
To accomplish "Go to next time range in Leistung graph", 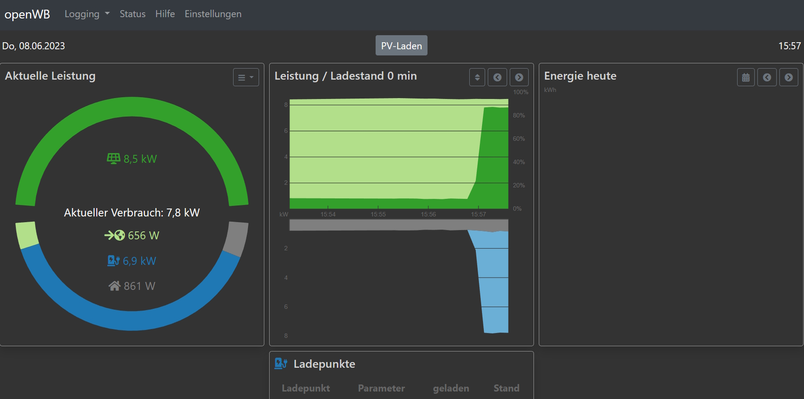I will [519, 77].
